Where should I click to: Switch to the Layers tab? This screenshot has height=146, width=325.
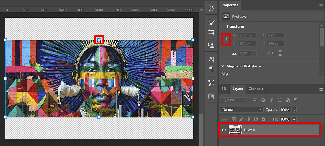tap(238, 89)
